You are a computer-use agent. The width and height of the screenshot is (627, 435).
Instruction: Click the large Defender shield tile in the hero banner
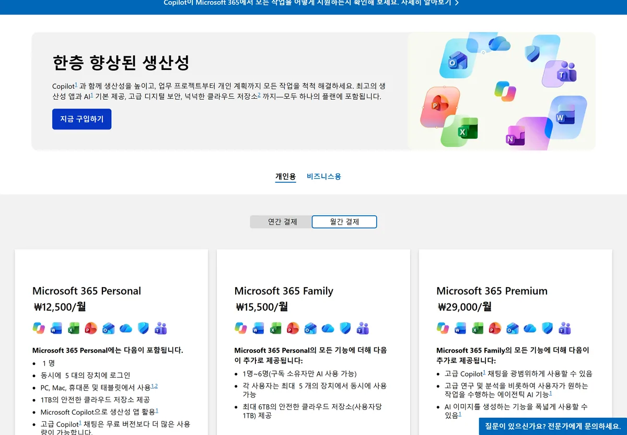(533, 52)
